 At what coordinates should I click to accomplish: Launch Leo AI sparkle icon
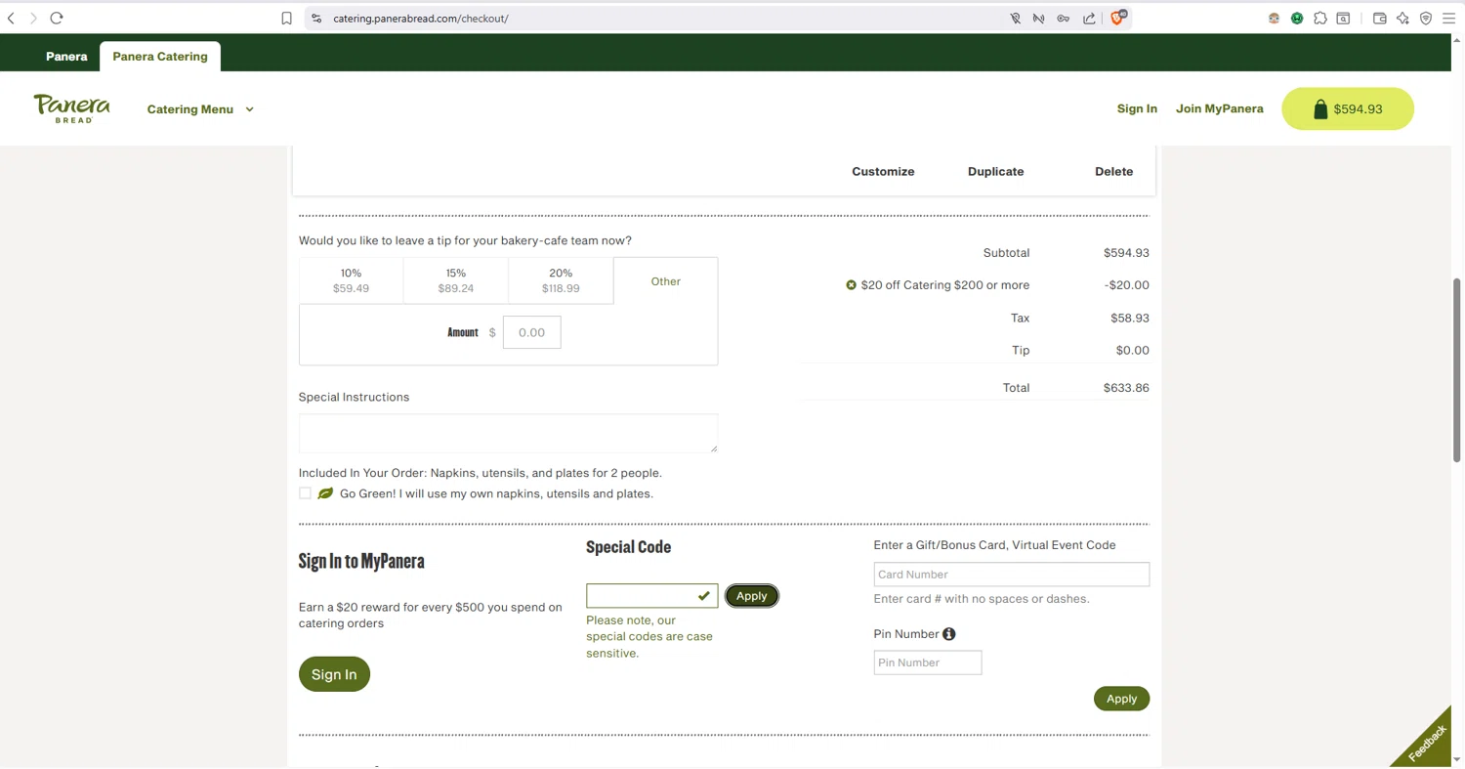[x=1402, y=18]
